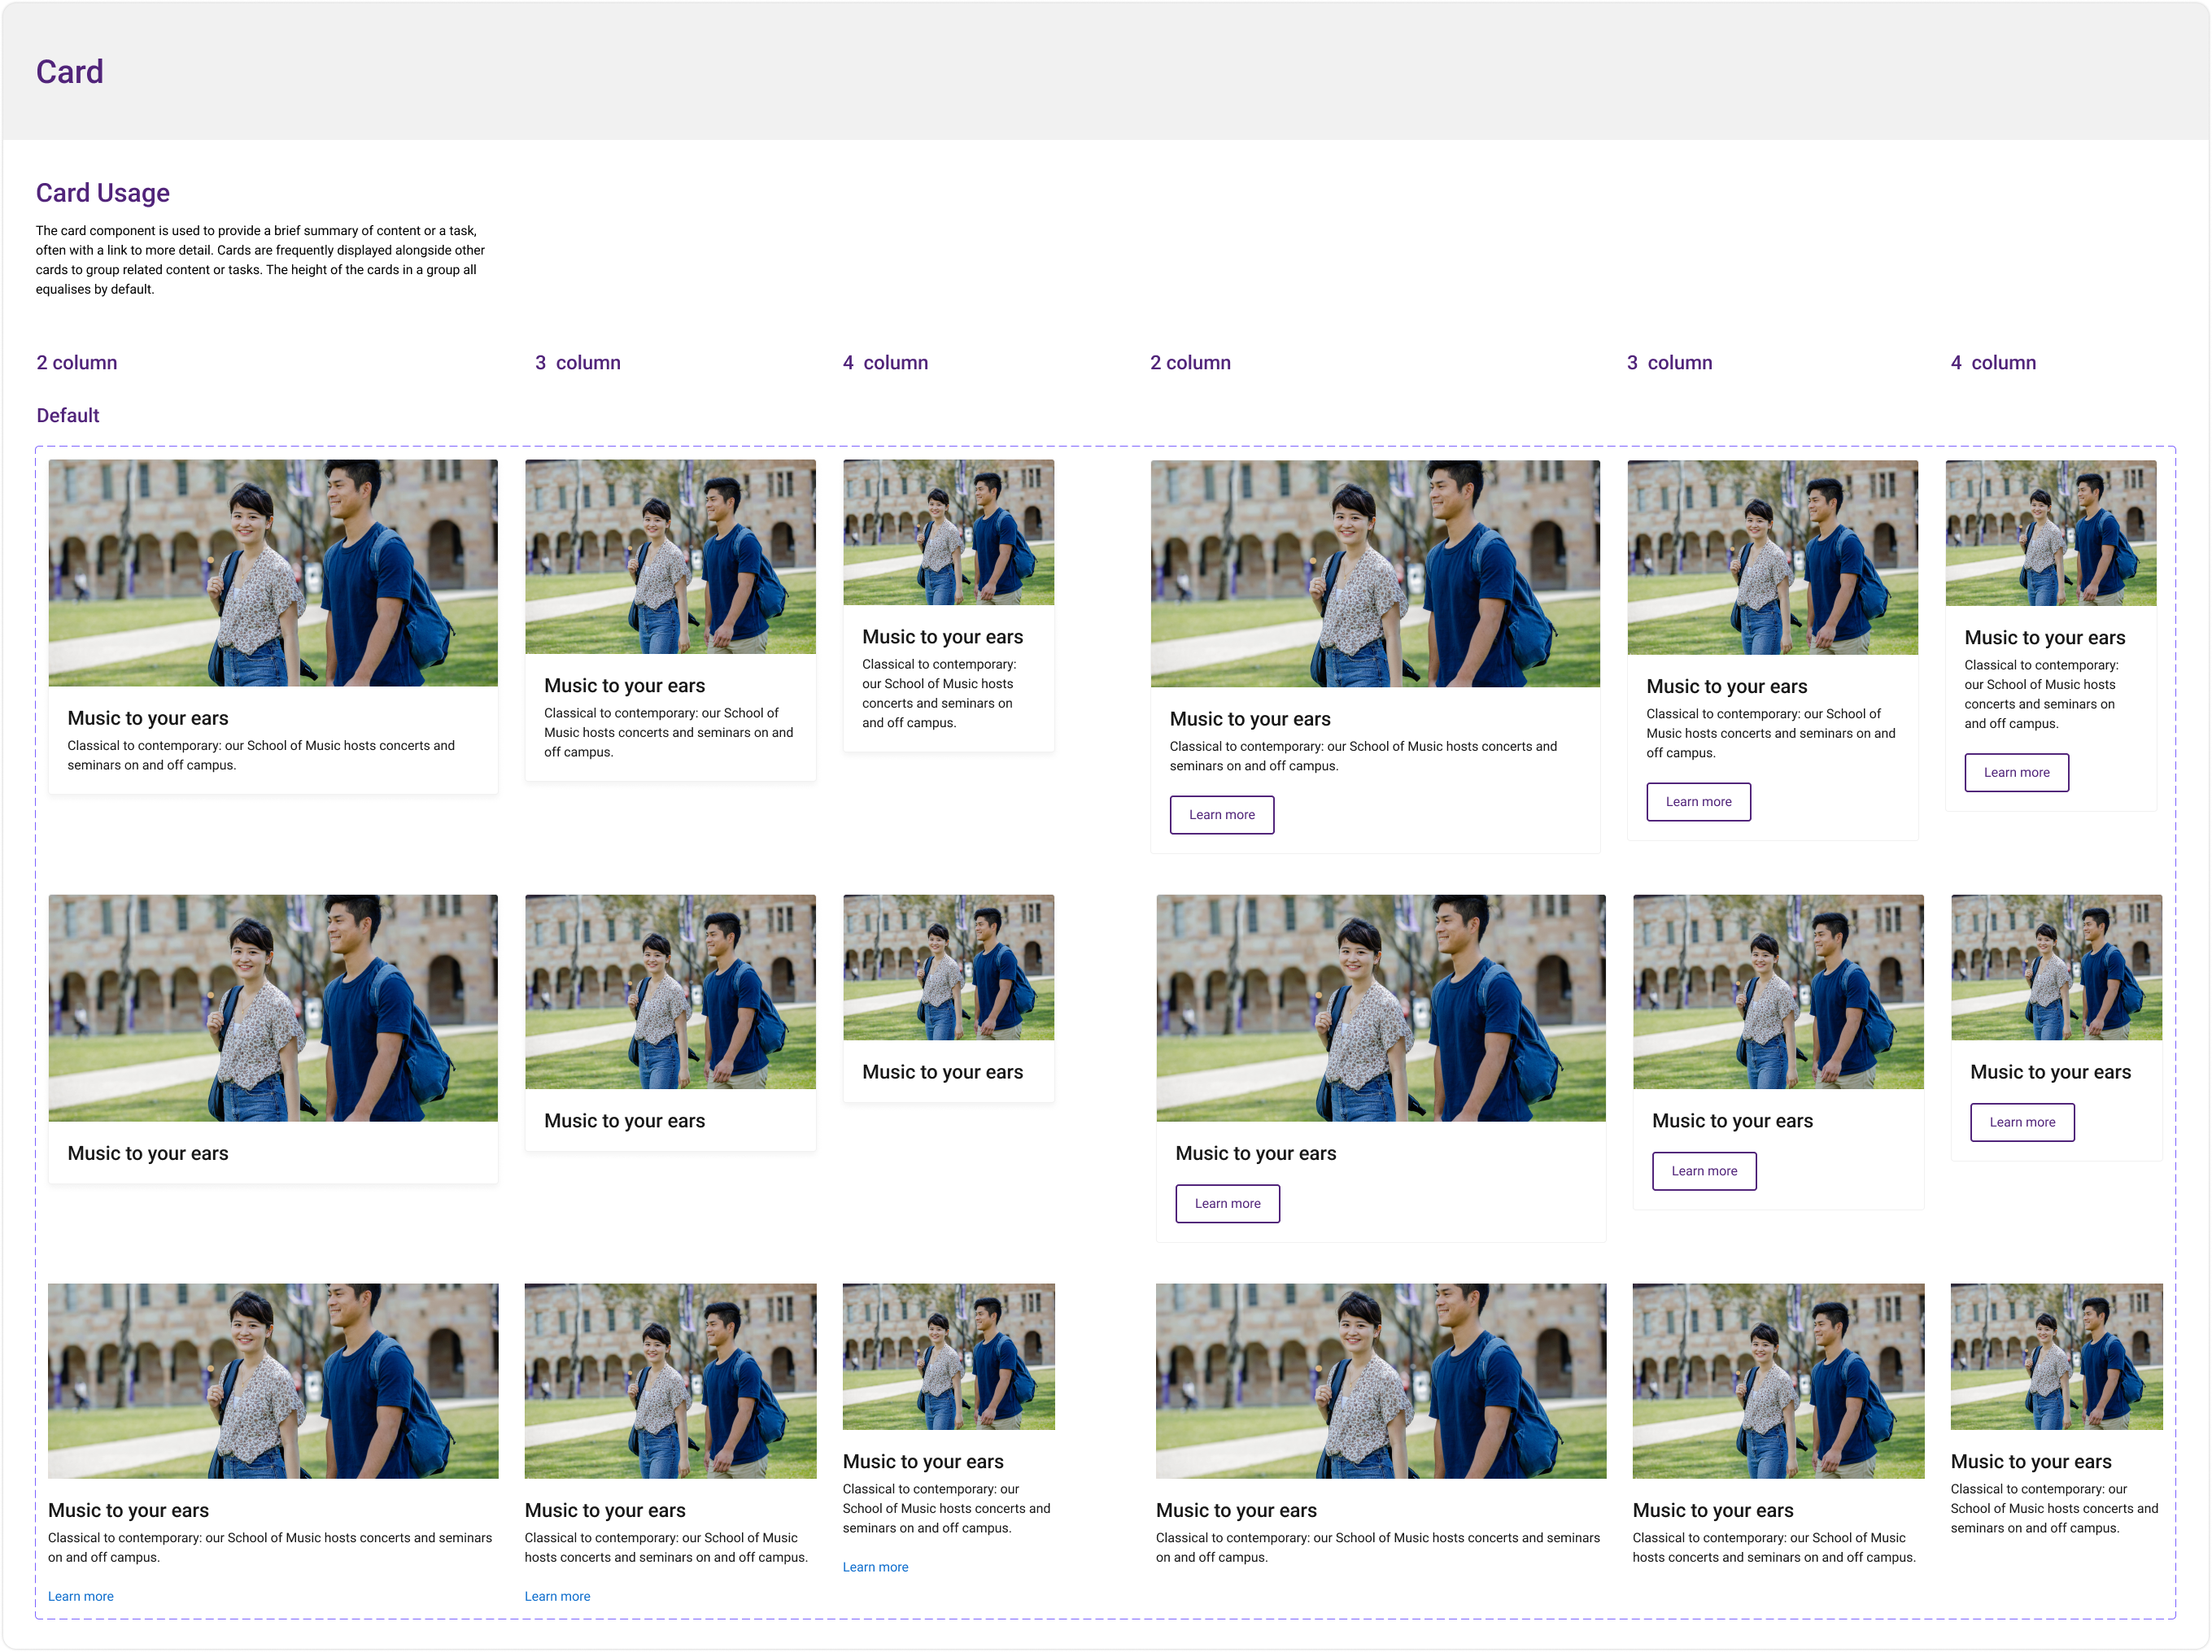The height and width of the screenshot is (1652, 2212).
Task: Click the Card page title heading
Action: [x=70, y=72]
